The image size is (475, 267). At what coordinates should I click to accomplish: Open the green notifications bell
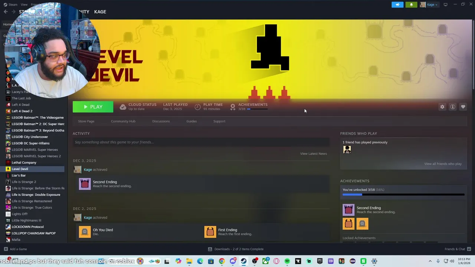tap(411, 4)
